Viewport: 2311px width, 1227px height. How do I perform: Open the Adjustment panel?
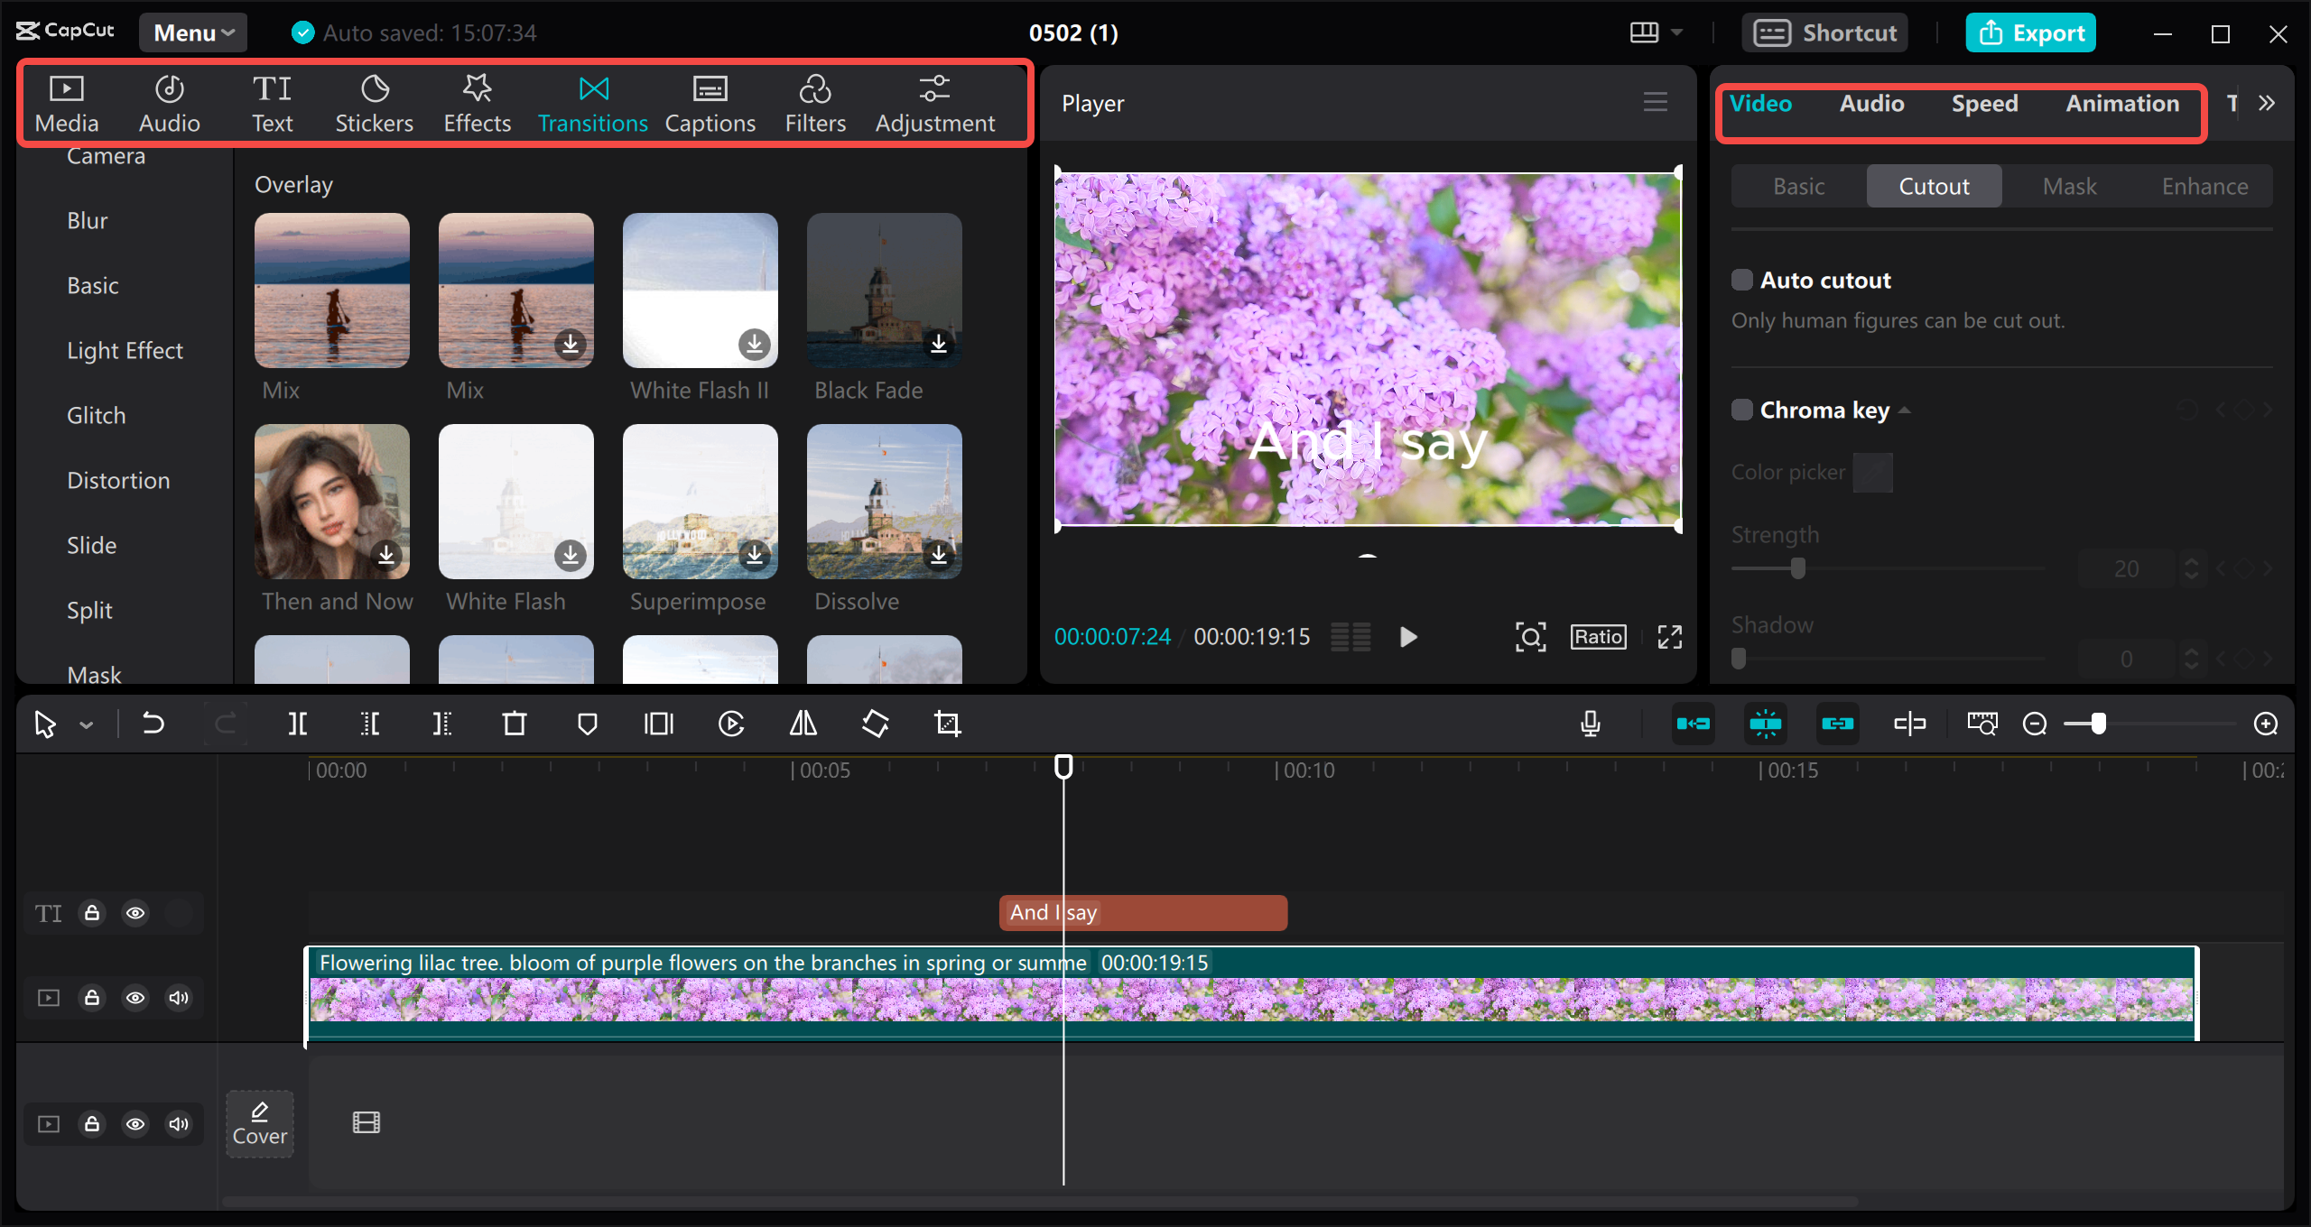coord(934,105)
